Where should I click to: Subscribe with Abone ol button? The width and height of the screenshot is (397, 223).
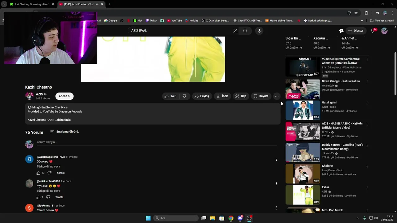[x=65, y=96]
